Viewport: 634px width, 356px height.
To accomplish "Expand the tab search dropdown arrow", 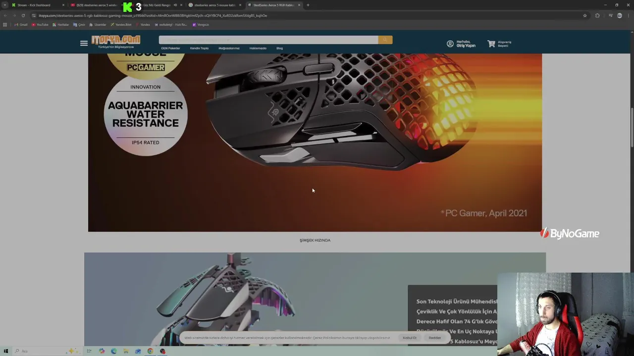I will pos(4,5).
